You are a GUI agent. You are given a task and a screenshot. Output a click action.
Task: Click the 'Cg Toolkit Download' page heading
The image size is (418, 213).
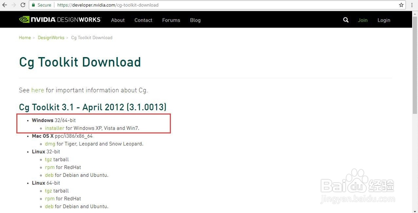click(x=80, y=62)
